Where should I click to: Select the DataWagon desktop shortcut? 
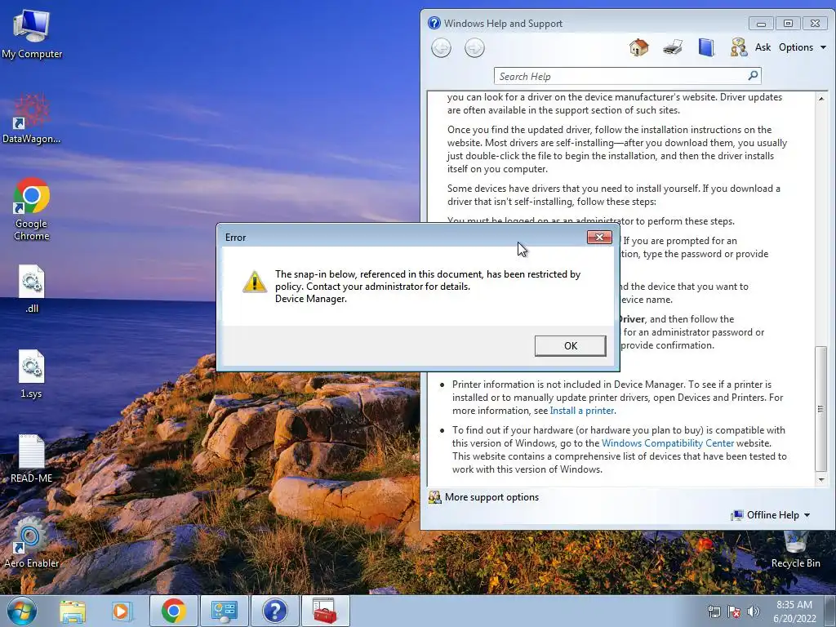click(32, 119)
